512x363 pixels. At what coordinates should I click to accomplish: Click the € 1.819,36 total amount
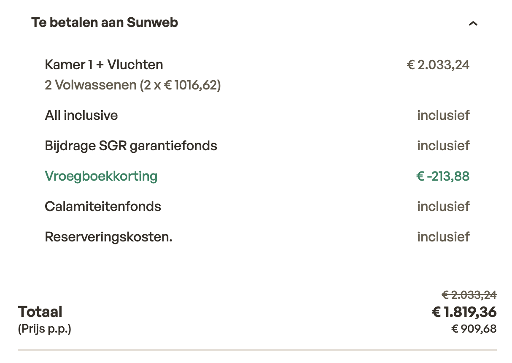464,312
